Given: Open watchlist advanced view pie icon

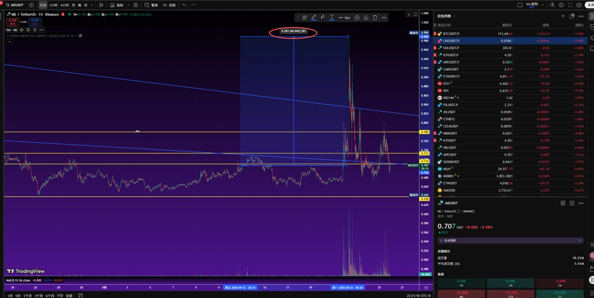Looking at the screenshot, I should (x=572, y=16).
